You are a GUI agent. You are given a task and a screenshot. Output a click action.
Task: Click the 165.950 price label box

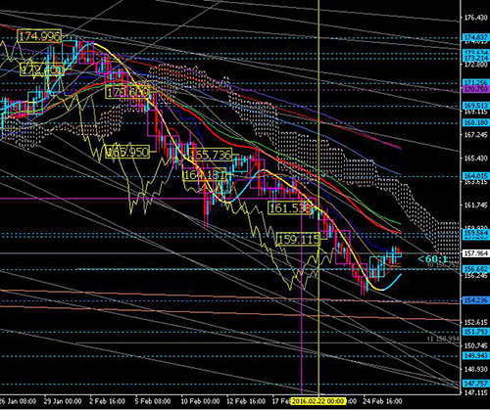127,152
